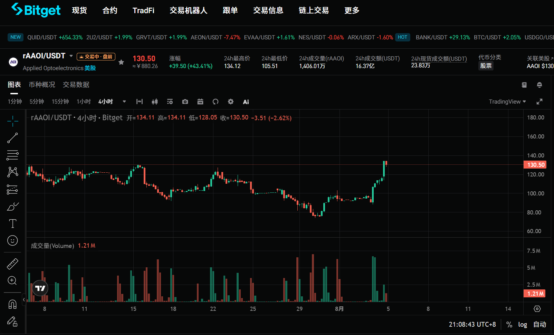Click the Bitget logo
Image resolution: width=554 pixels, height=335 pixels.
point(36,10)
